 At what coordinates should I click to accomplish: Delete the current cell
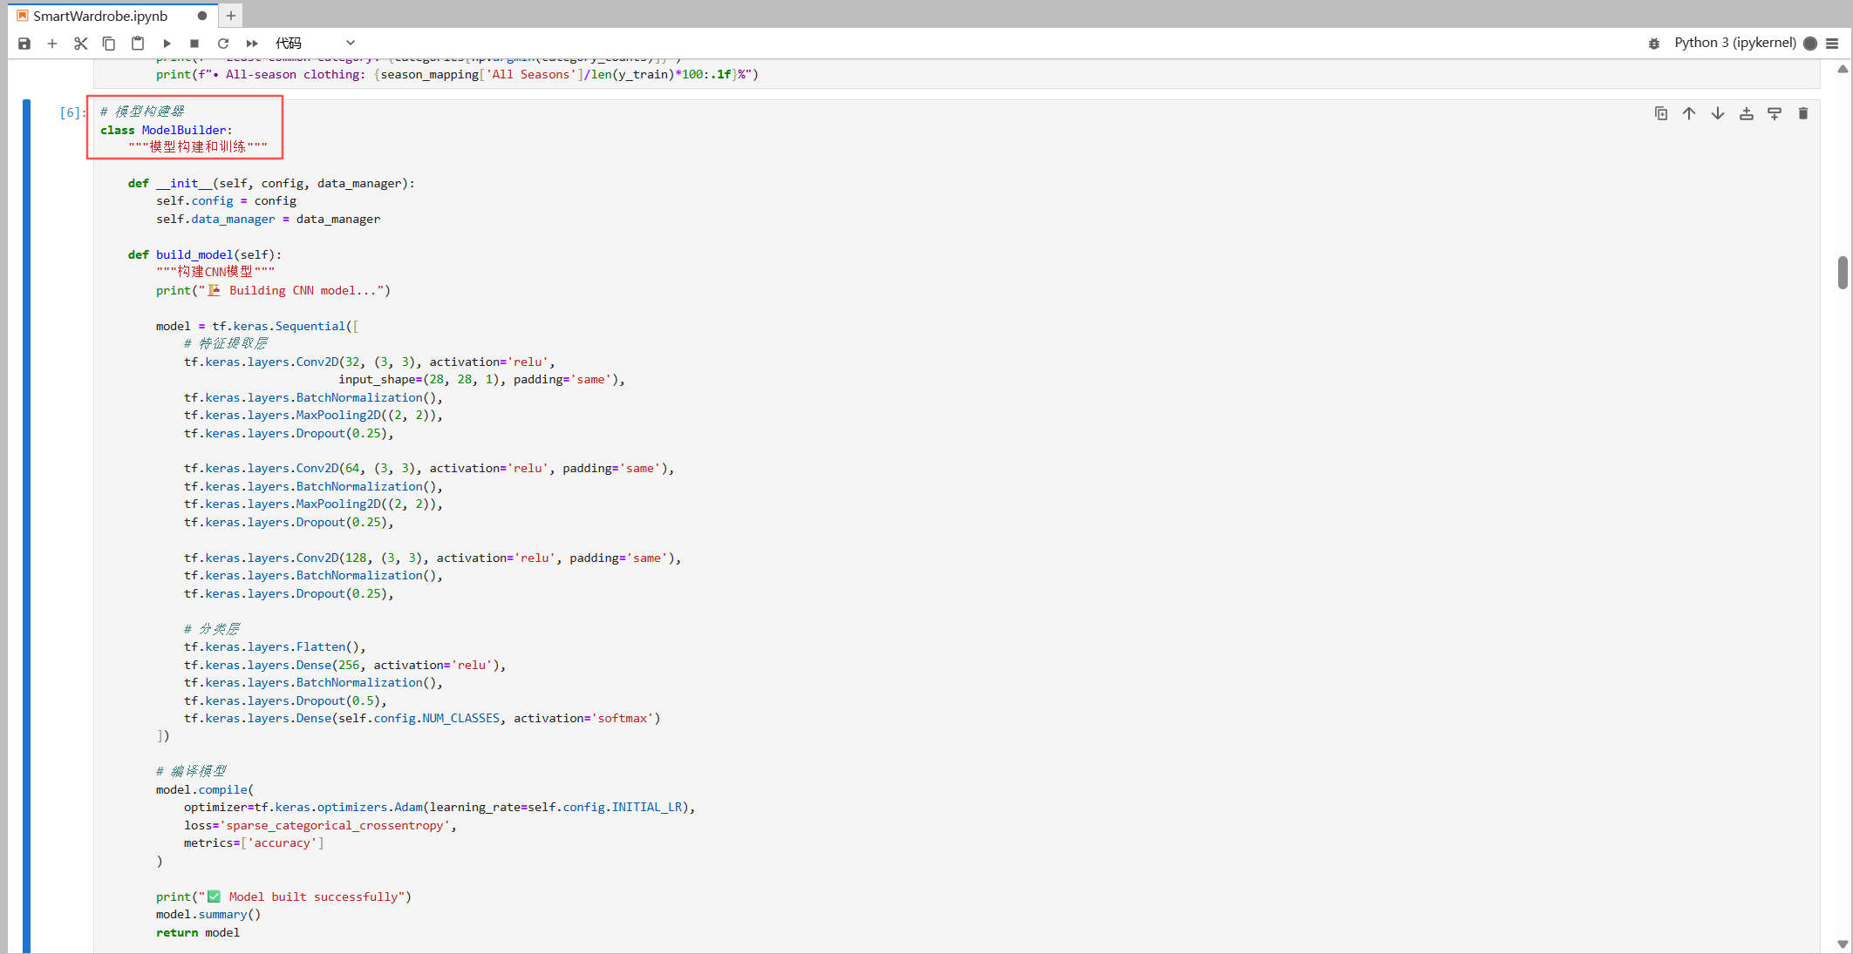(x=1803, y=113)
